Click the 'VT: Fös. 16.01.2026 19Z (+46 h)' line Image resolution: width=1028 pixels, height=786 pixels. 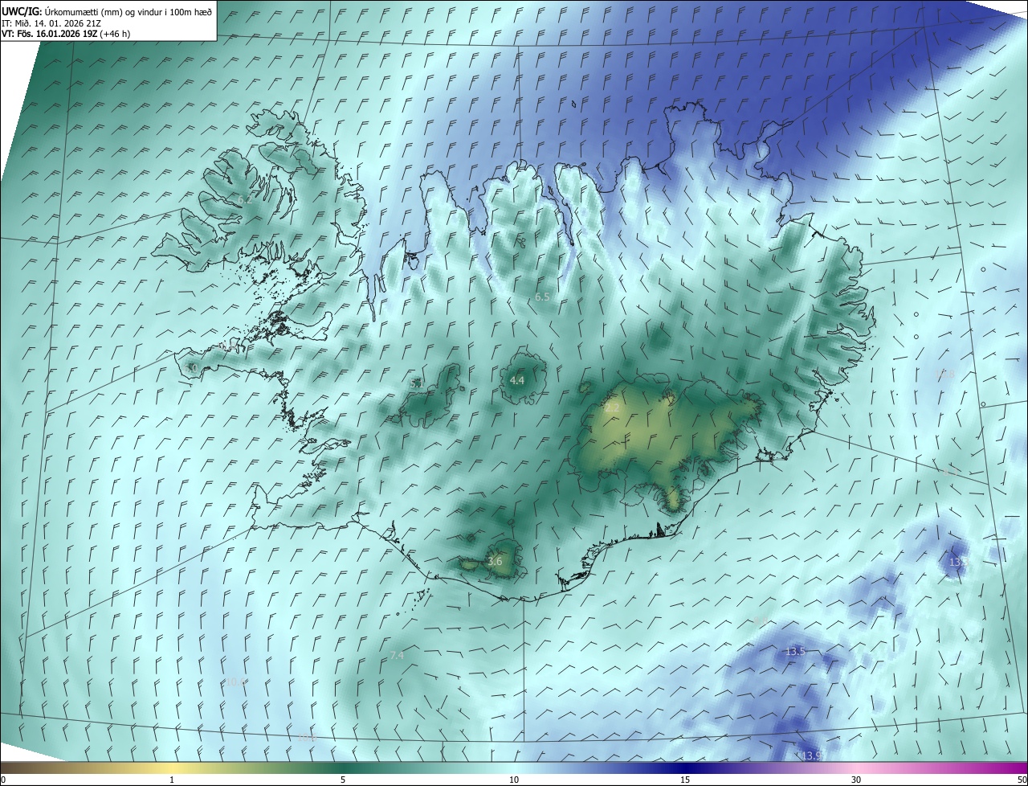click(x=66, y=34)
